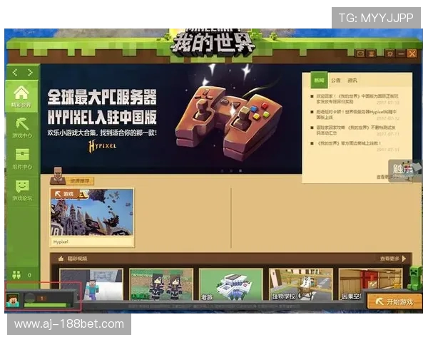Switch to the 公告 tab
The width and height of the screenshot is (428, 342).
pos(336,81)
